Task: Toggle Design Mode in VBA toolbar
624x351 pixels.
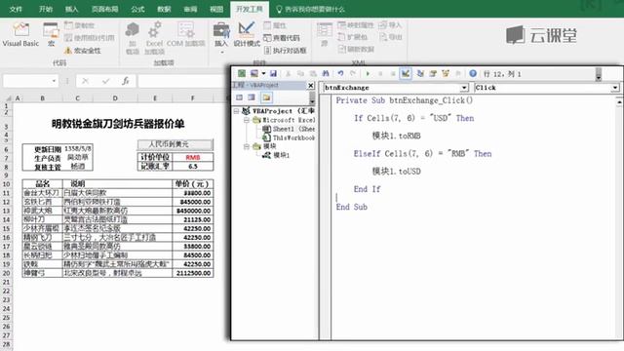Action: point(406,74)
